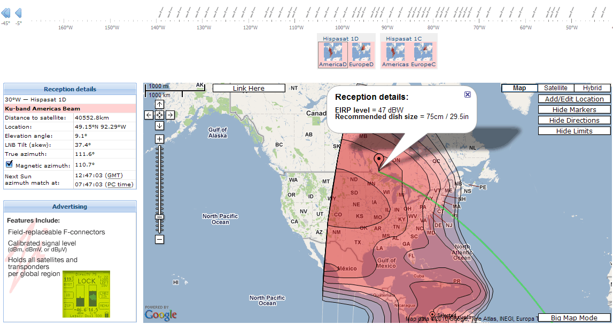The width and height of the screenshot is (613, 324).
Task: Zoom out with the minus button
Action: pyautogui.click(x=159, y=239)
